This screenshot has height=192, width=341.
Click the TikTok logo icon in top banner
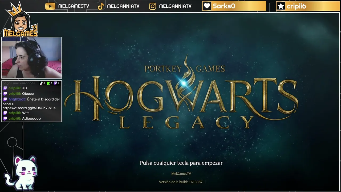101,6
